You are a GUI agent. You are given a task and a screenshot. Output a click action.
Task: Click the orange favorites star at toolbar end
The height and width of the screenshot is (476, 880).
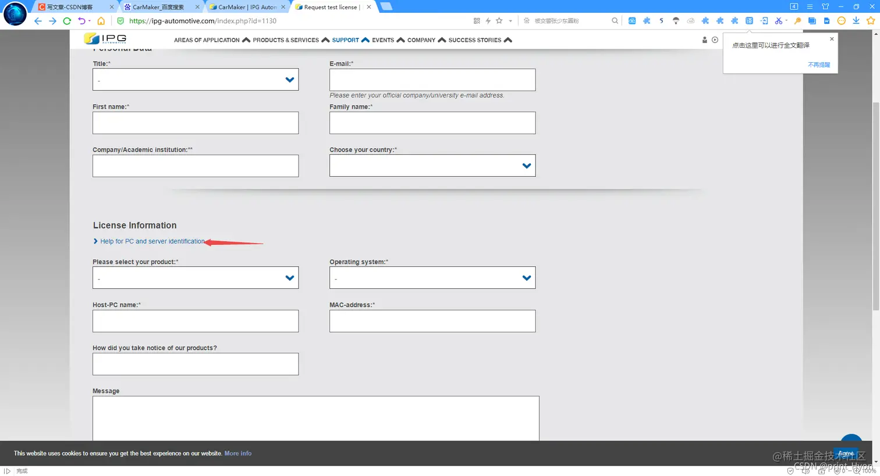tap(871, 21)
